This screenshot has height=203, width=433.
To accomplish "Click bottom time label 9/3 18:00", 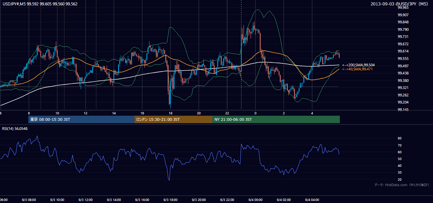I will coord(170,200).
